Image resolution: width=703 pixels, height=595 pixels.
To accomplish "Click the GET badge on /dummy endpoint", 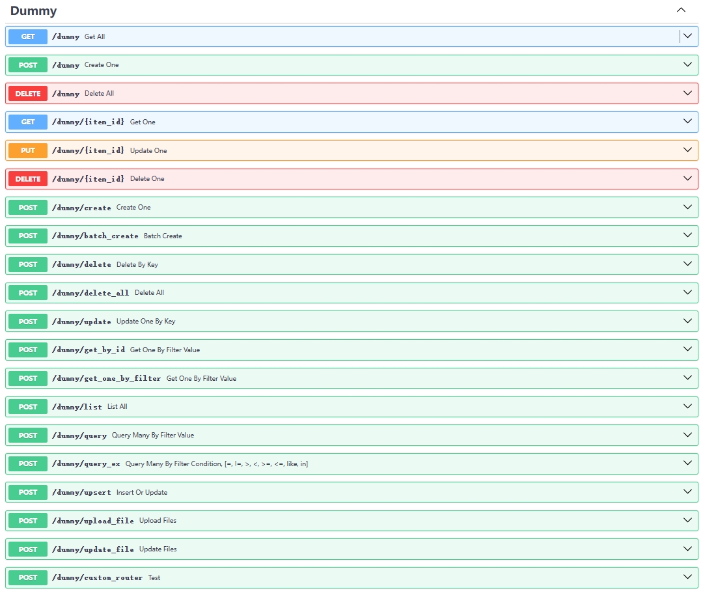I will pyautogui.click(x=27, y=36).
